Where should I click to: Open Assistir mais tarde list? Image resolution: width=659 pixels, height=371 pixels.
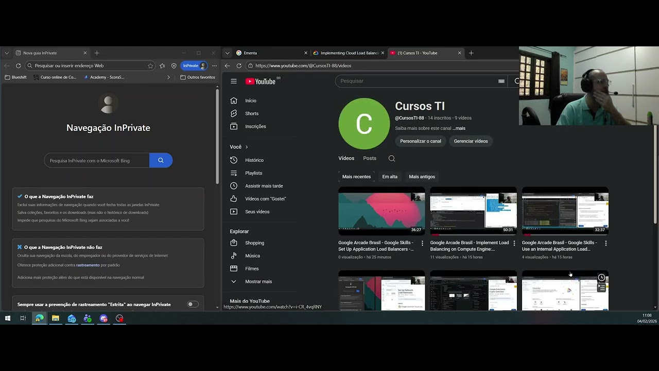264,186
